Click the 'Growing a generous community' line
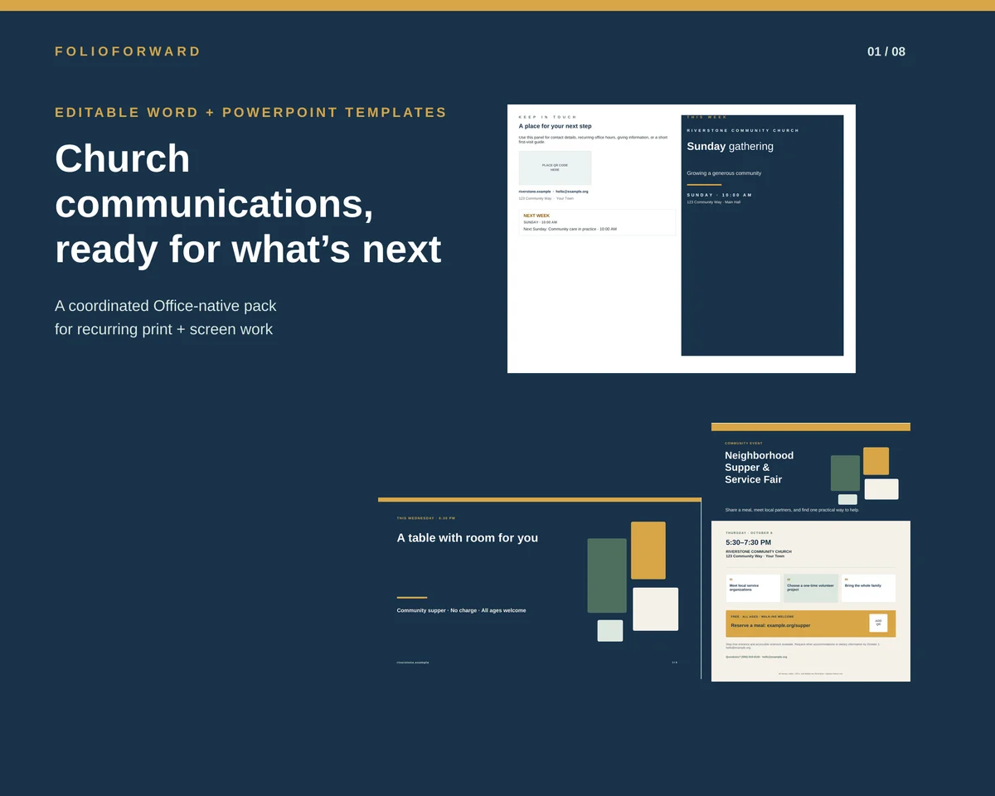The width and height of the screenshot is (995, 796). [x=724, y=173]
